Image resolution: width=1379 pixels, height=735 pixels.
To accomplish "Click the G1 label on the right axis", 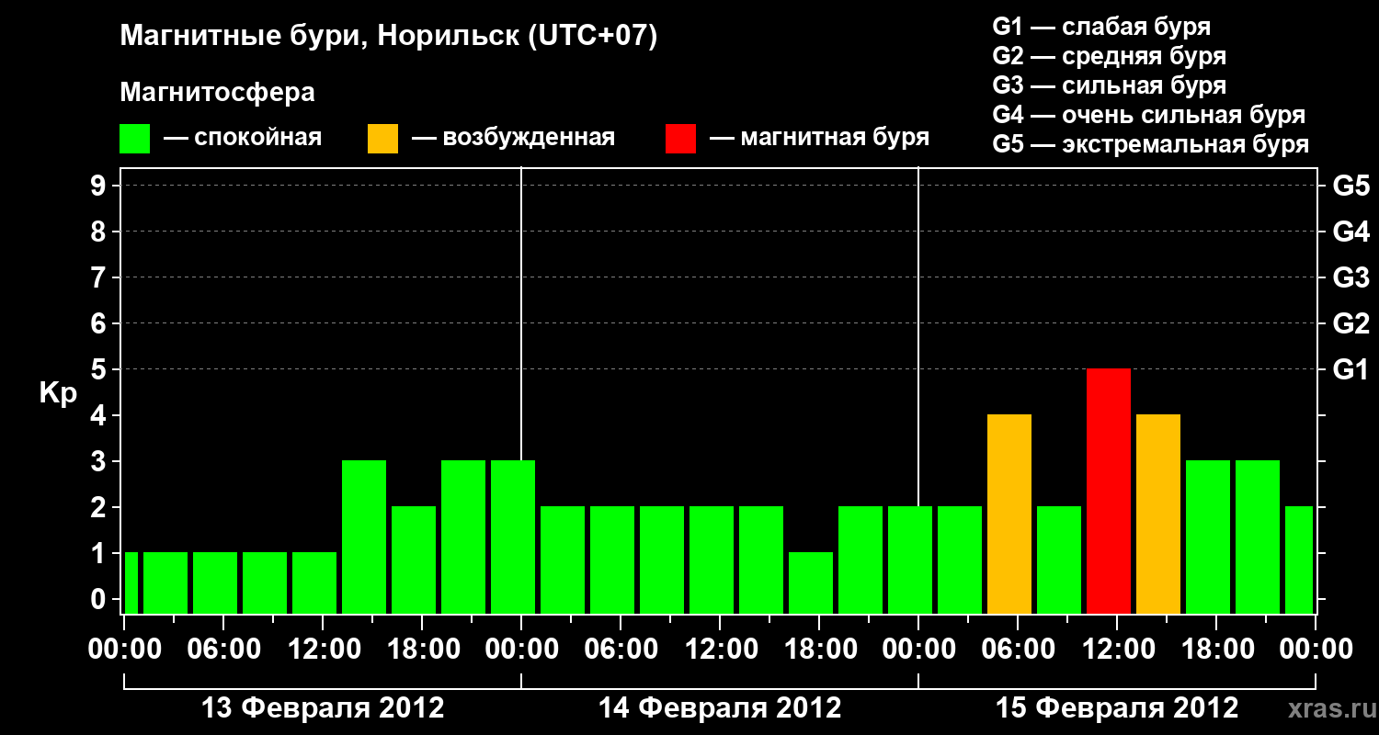I will pos(1351,369).
